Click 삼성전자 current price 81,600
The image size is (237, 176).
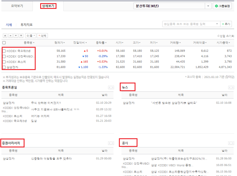pos(61,67)
